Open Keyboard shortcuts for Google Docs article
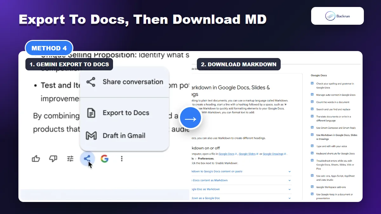 point(335,153)
